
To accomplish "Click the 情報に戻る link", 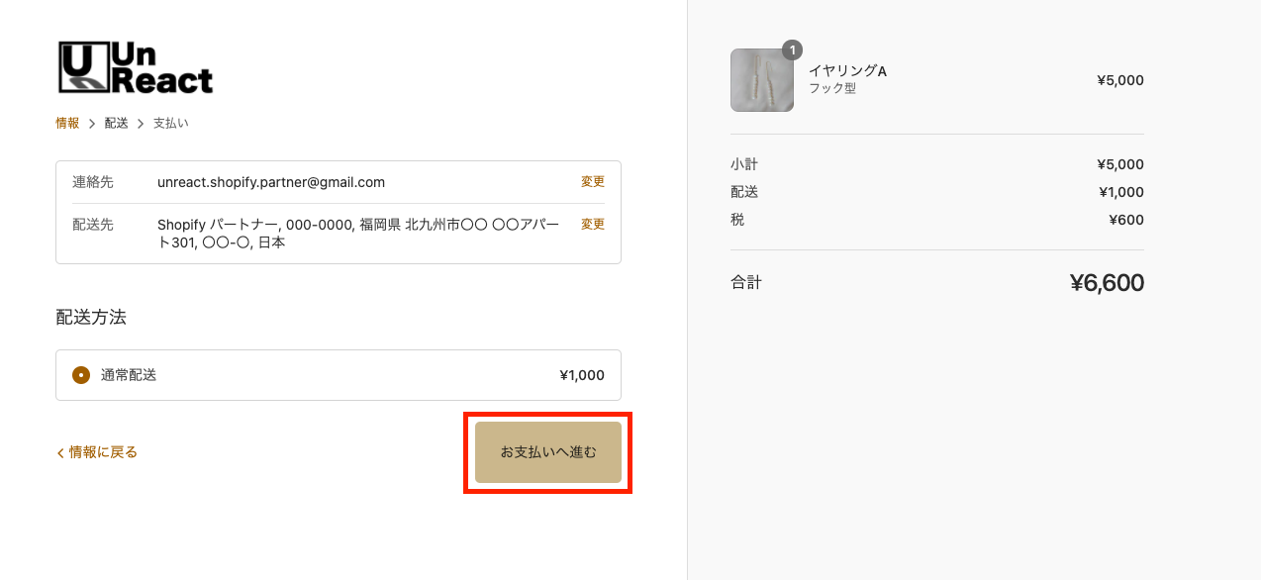I will click(x=97, y=452).
